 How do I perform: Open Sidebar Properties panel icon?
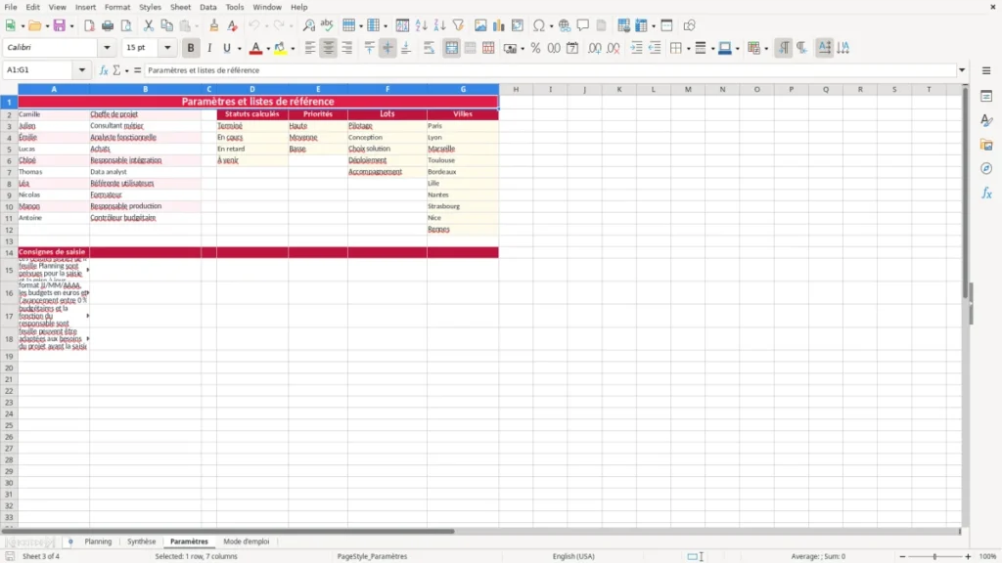click(x=986, y=96)
